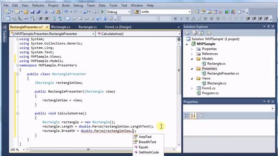The image size is (278, 156).
Task: Click the Paste clipboard icon
Action: coord(58,12)
